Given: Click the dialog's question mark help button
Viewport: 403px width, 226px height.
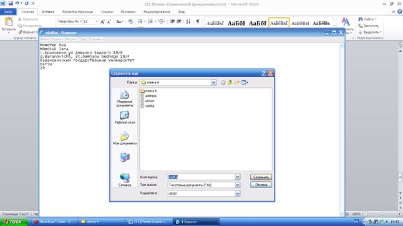Looking at the screenshot, I should (263, 73).
